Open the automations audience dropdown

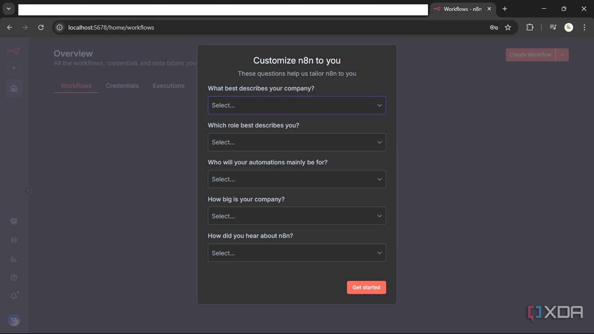297,179
